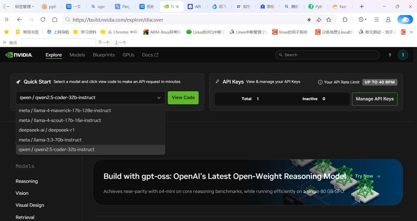Click the browser back arrow
The width and height of the screenshot is (417, 221).
[x=20, y=19]
